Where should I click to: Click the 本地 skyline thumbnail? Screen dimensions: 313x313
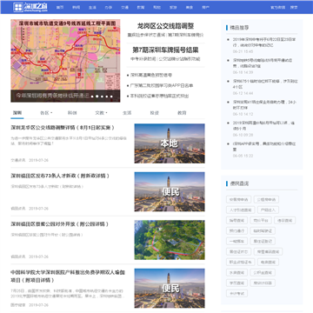170,143
